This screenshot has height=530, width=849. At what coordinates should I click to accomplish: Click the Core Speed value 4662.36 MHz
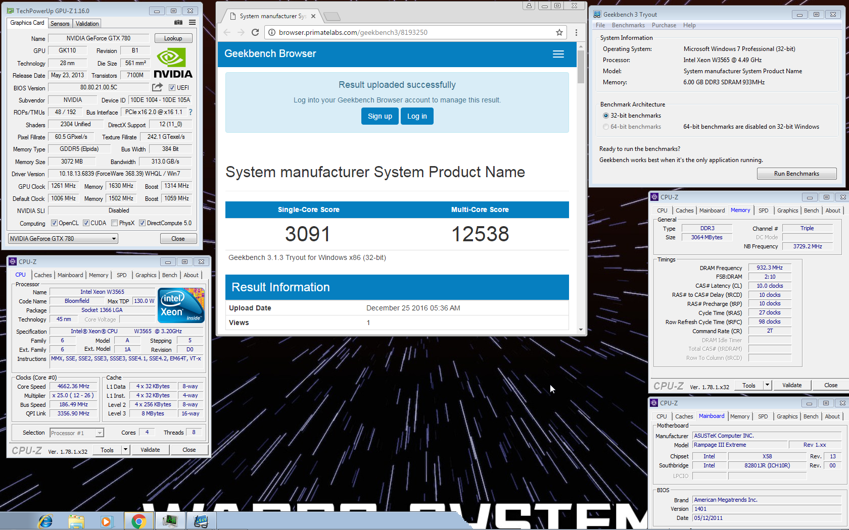pos(73,386)
